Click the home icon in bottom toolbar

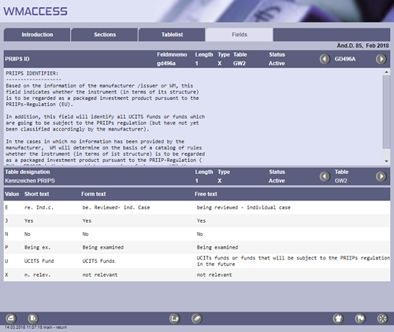click(x=338, y=319)
